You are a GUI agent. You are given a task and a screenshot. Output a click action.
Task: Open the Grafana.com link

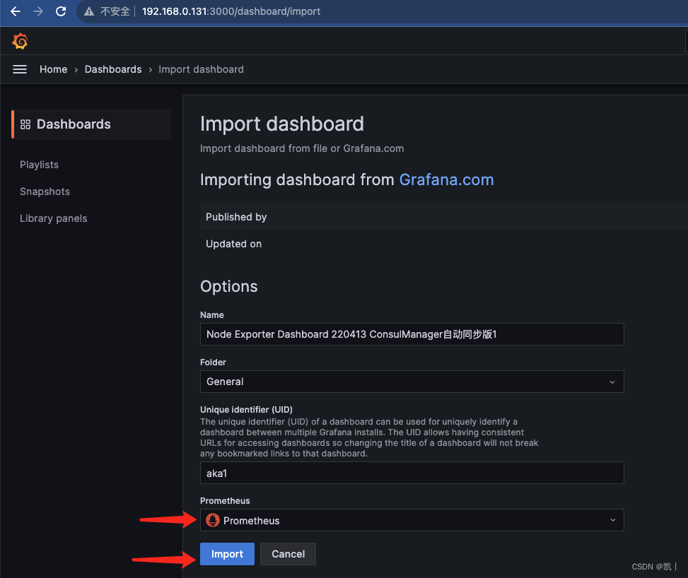(446, 179)
